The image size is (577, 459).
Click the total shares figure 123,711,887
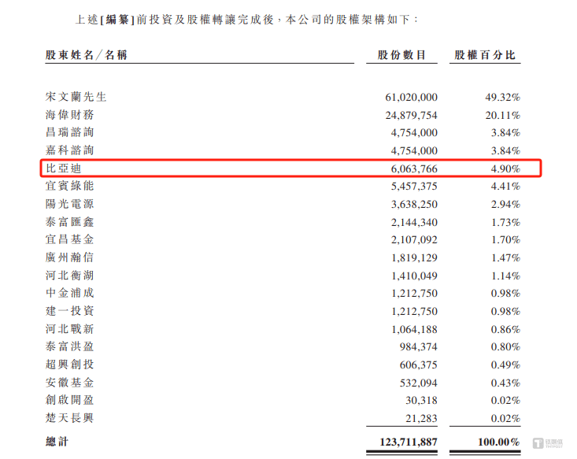pos(409,442)
